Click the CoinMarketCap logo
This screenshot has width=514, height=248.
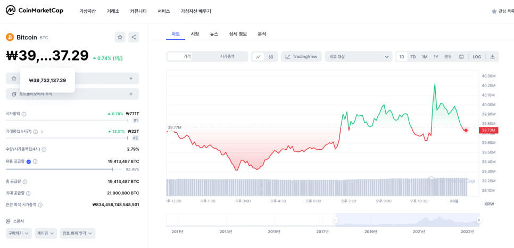click(x=35, y=11)
